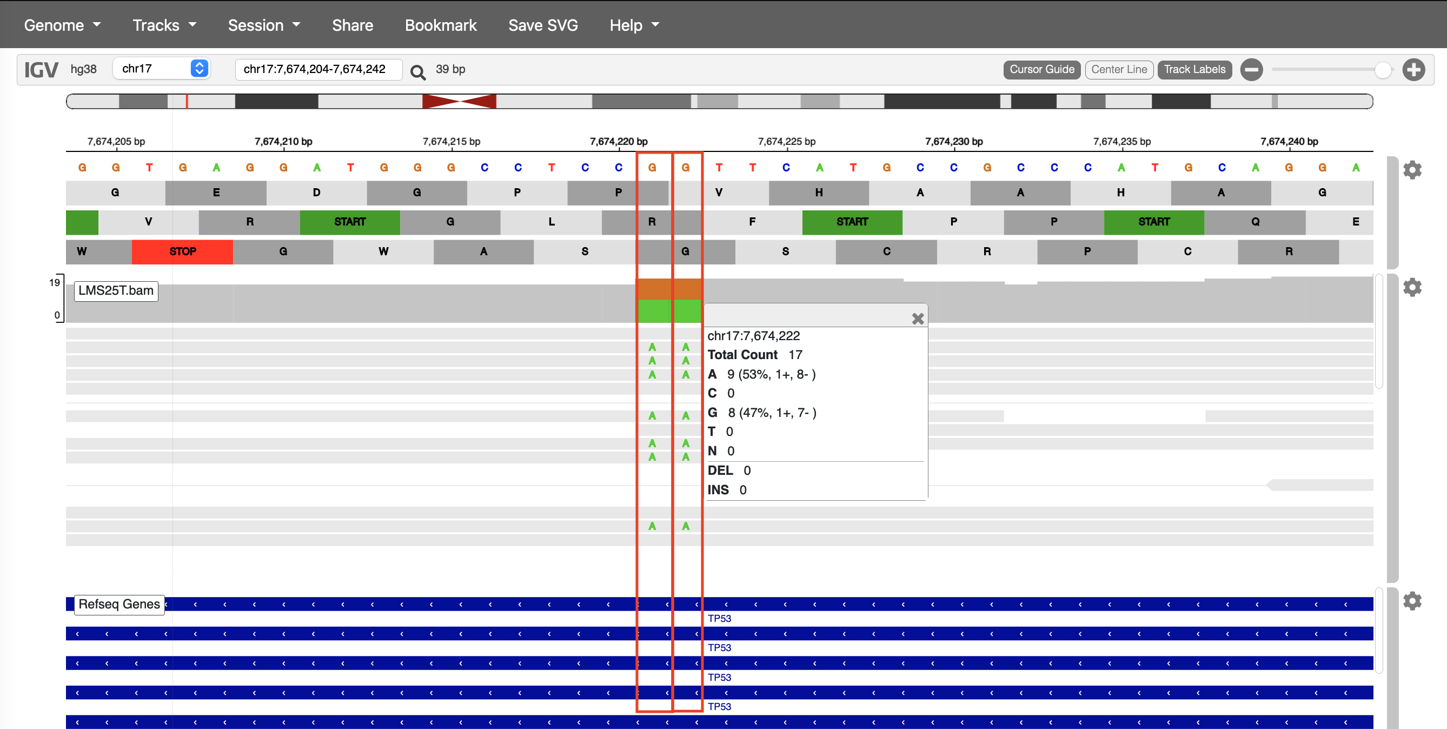Close the base count popup
1447x729 pixels.
[918, 319]
